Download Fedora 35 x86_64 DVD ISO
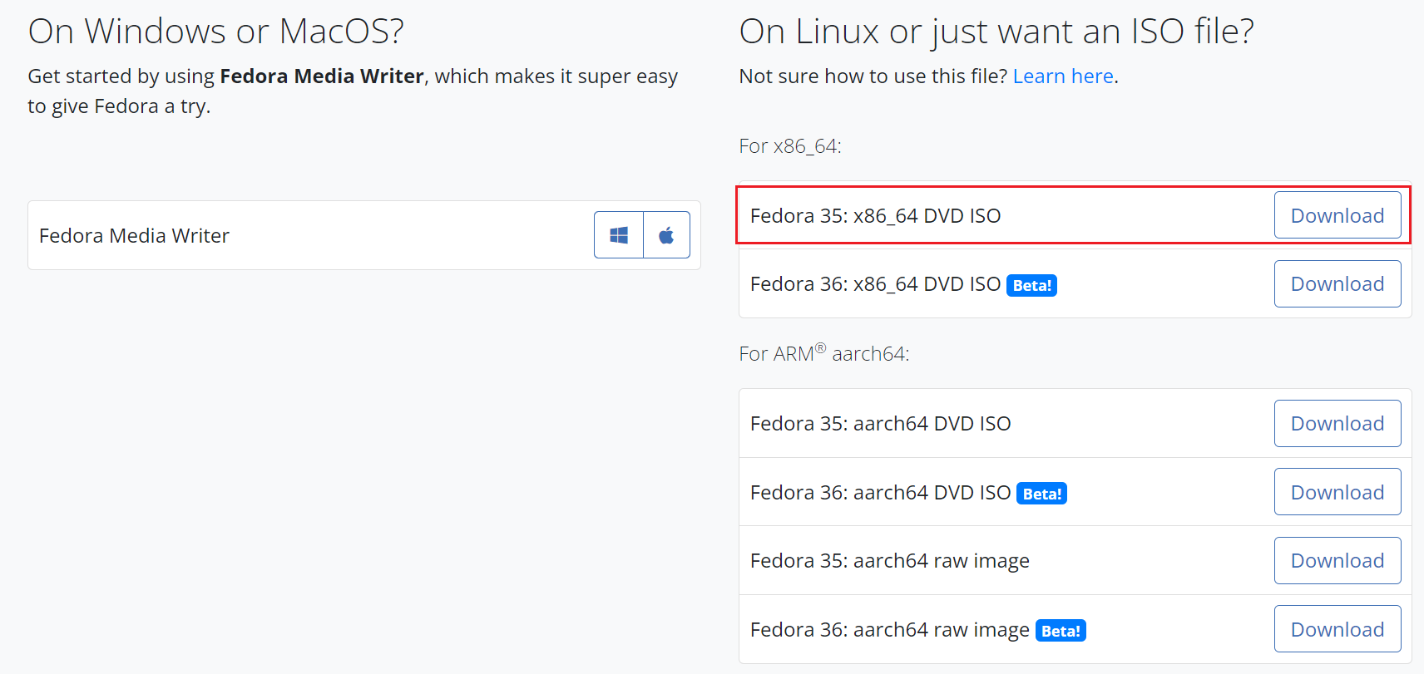This screenshot has height=674, width=1424. pos(1337,215)
